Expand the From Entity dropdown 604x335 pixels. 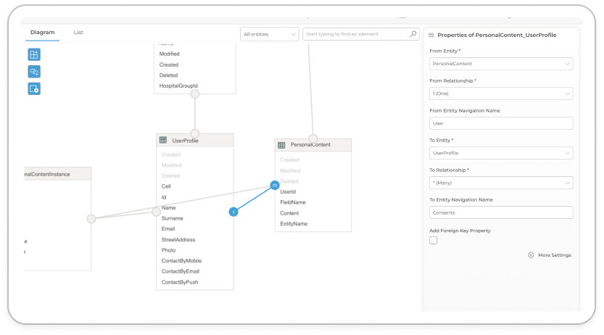point(501,64)
